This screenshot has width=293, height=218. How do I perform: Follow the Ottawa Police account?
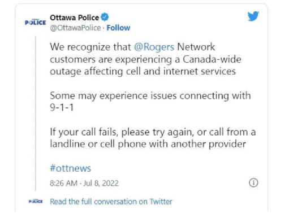[118, 28]
